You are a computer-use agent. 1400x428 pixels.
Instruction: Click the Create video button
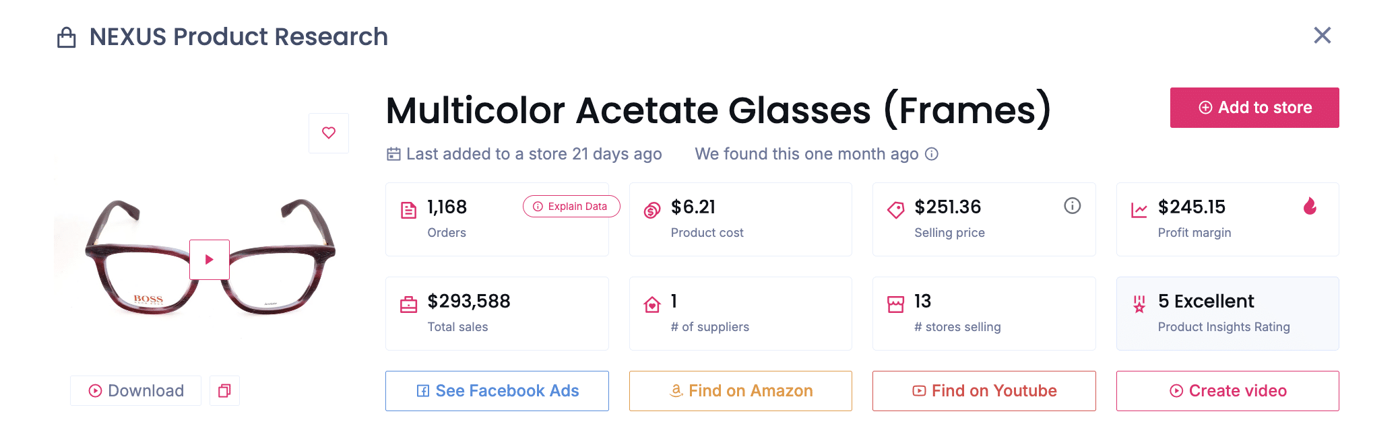pyautogui.click(x=1227, y=391)
